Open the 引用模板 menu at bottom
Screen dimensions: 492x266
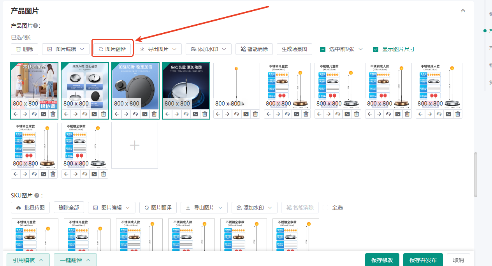(x=28, y=260)
